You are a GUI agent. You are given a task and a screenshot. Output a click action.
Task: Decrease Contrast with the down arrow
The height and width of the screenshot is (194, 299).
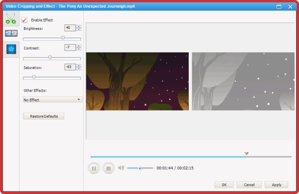click(x=79, y=49)
